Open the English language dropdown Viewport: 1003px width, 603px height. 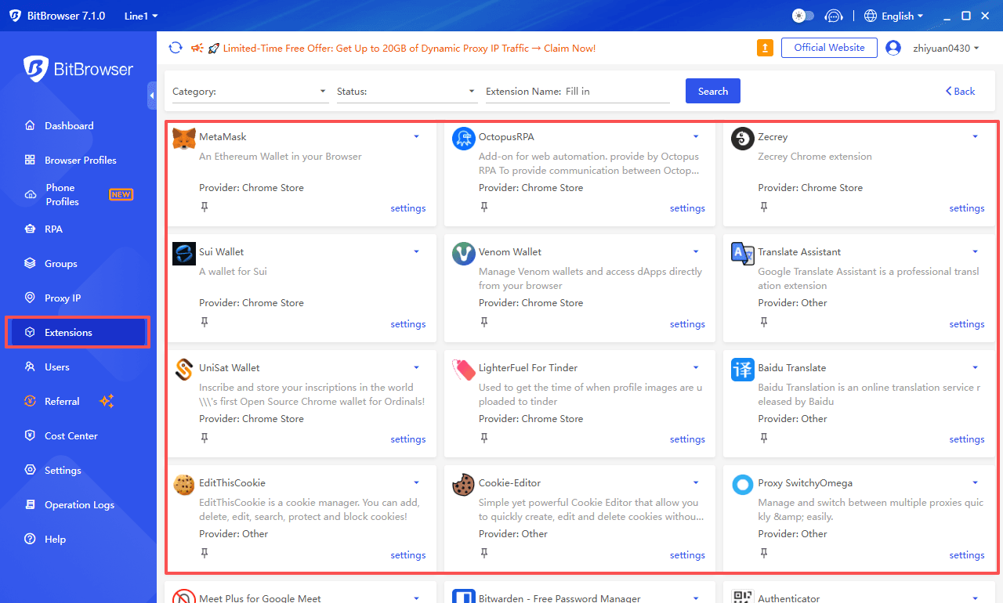(893, 15)
